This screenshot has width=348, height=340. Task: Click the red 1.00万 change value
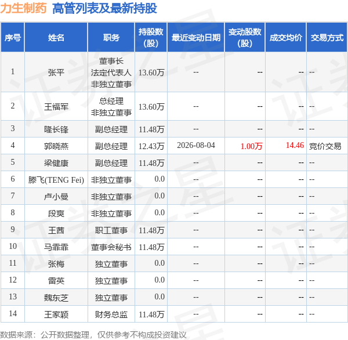(252, 146)
